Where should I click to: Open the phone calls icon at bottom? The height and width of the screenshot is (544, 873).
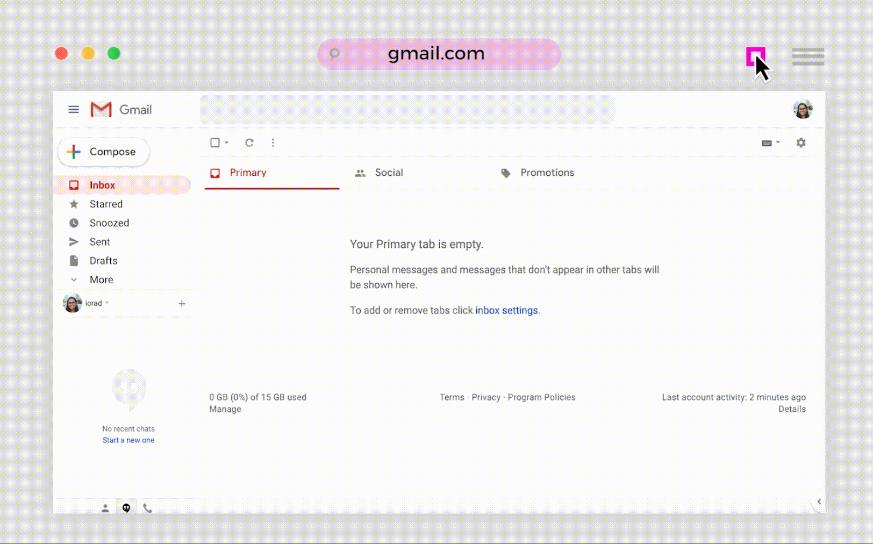[147, 508]
